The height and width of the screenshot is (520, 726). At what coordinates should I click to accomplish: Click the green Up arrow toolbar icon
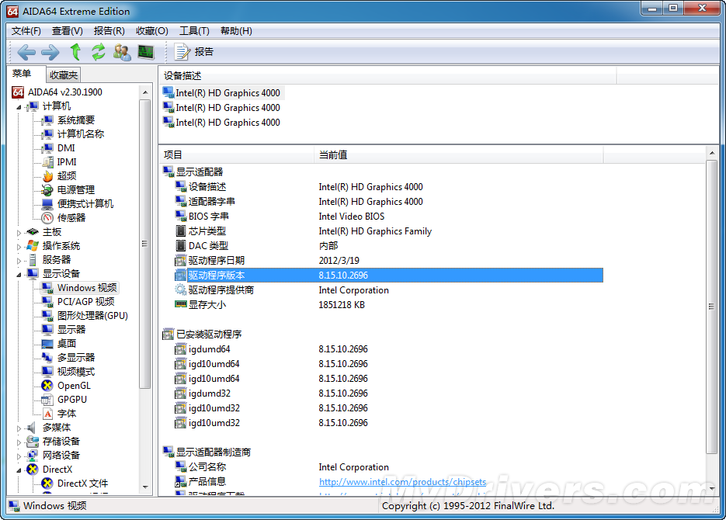[x=75, y=52]
